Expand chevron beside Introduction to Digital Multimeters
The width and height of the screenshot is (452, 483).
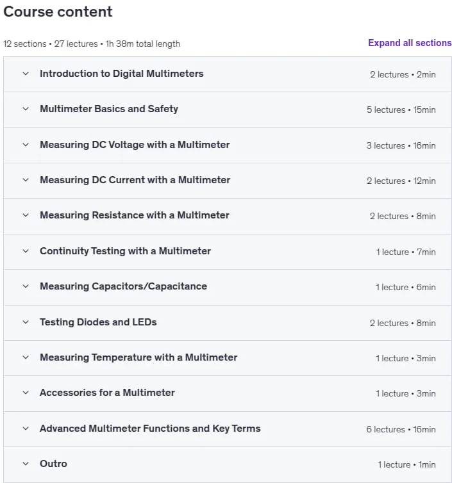[x=26, y=74]
